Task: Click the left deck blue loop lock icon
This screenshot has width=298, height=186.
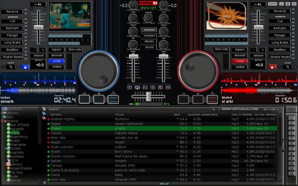Action: 25,67
